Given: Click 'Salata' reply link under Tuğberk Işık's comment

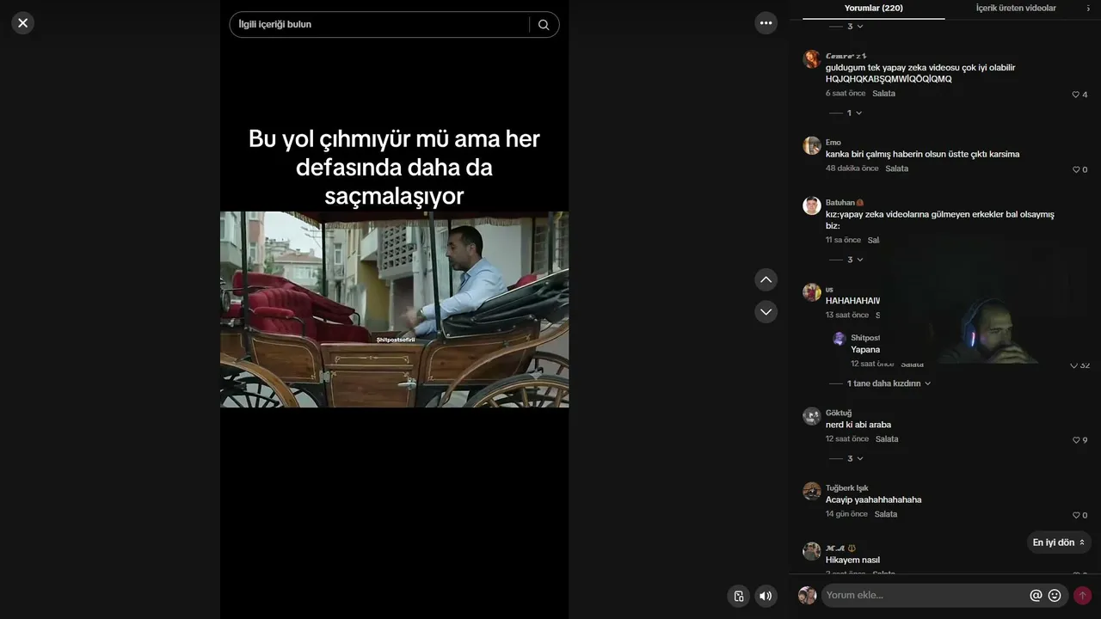Looking at the screenshot, I should click(x=886, y=514).
